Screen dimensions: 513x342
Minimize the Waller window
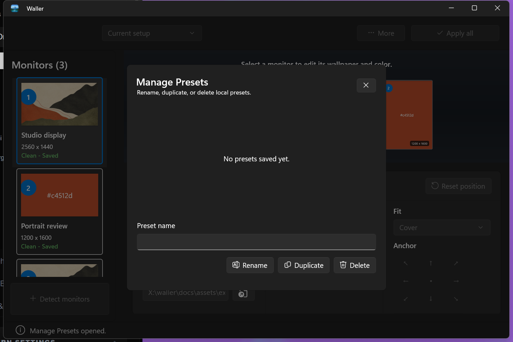451,8
